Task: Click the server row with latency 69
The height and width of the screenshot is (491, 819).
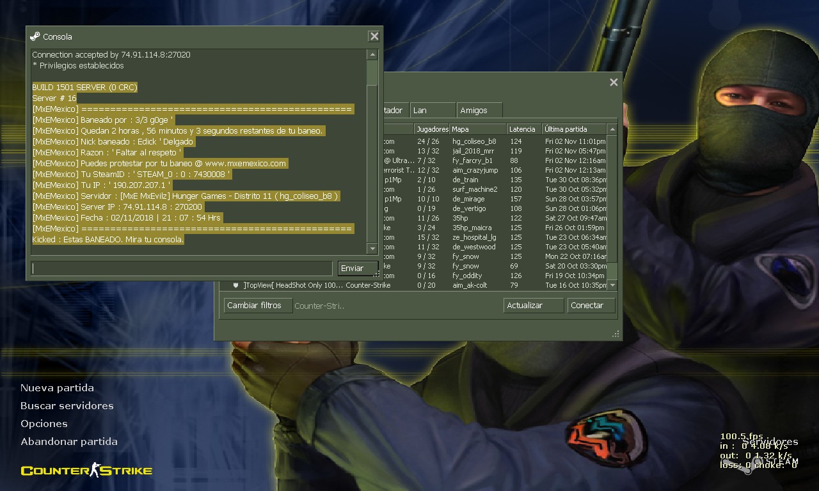Action: pyautogui.click(x=495, y=266)
